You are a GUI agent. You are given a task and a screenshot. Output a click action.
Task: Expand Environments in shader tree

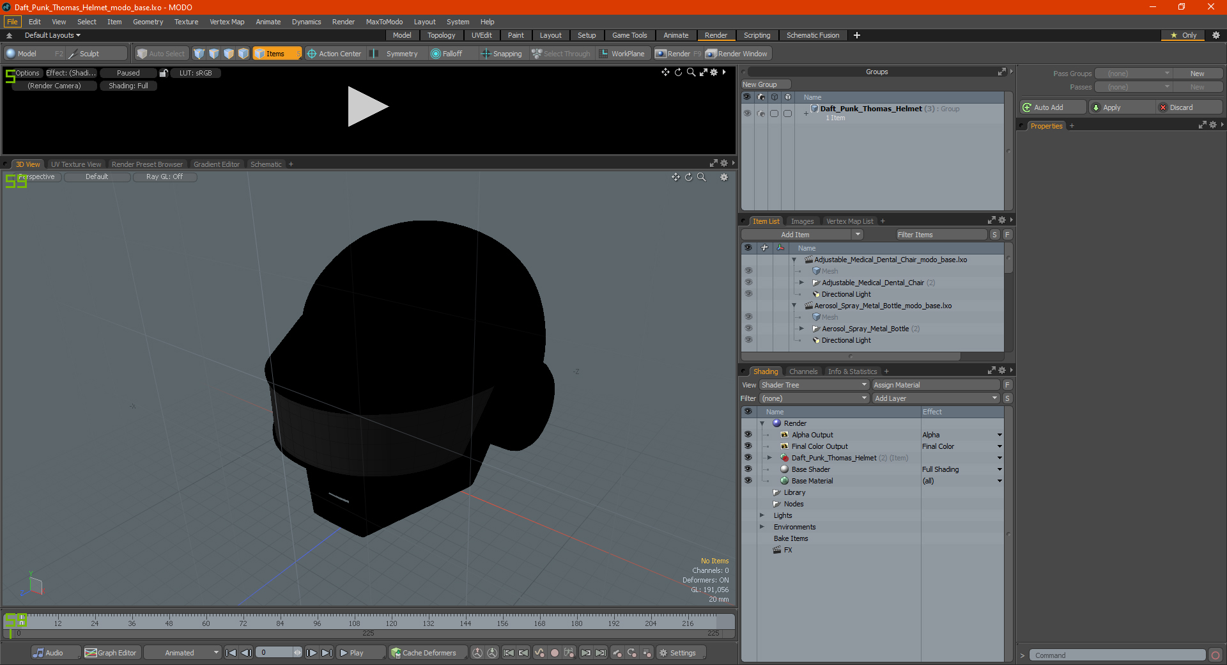coord(762,527)
